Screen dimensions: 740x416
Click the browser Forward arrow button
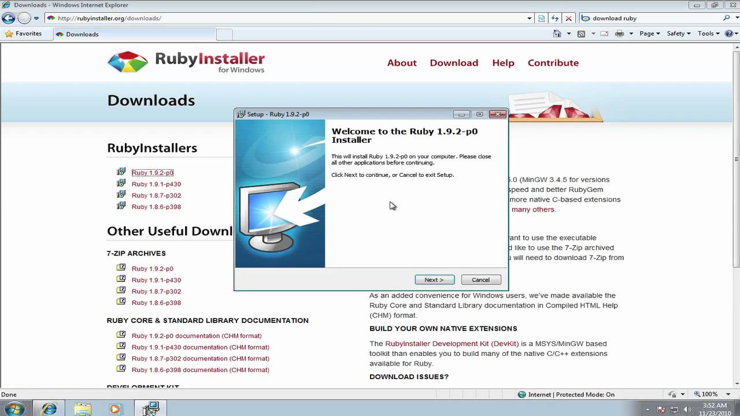[24, 18]
